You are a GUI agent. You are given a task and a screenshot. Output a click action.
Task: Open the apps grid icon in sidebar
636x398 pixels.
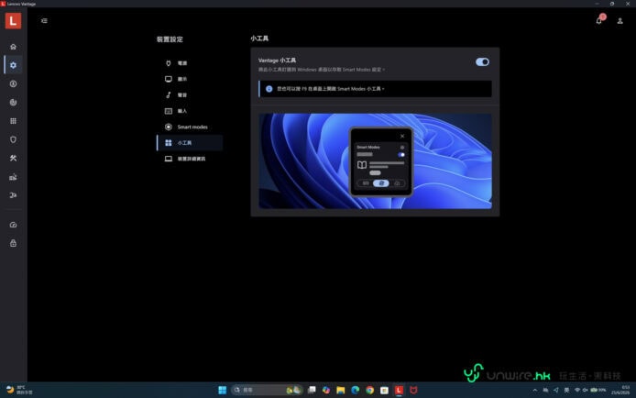pyautogui.click(x=13, y=121)
